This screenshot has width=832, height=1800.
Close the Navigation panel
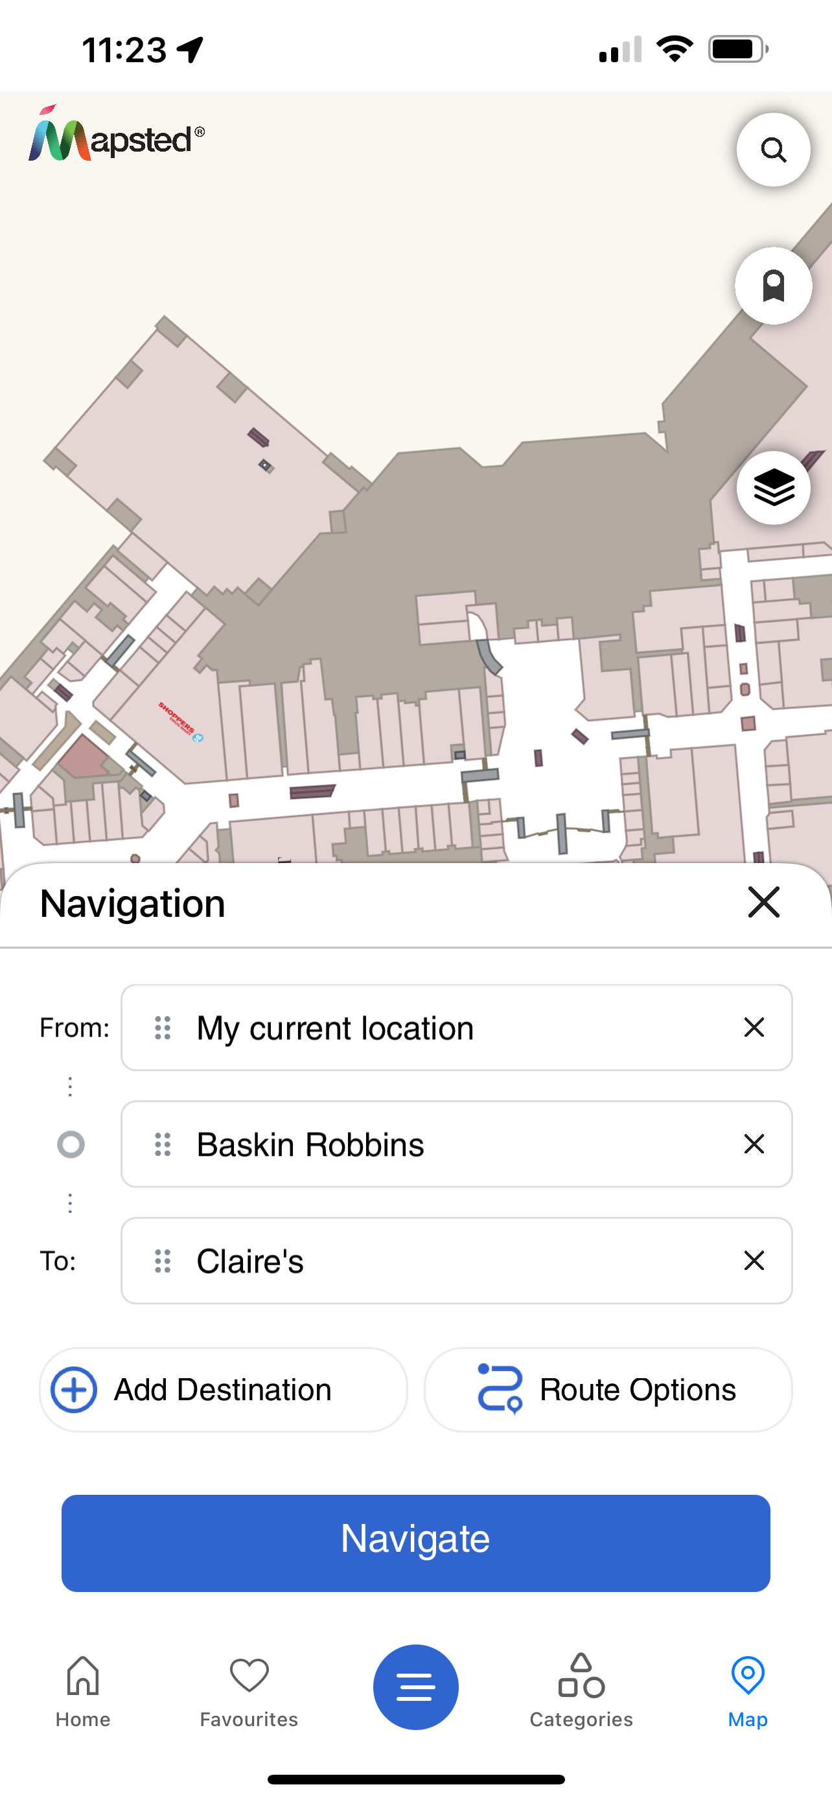[763, 902]
